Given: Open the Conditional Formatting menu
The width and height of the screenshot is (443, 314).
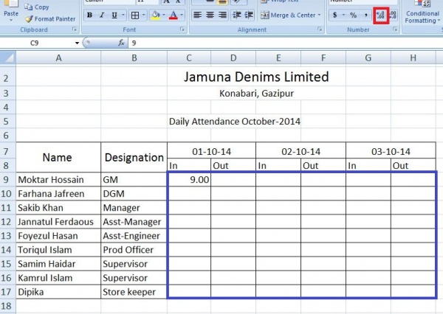Looking at the screenshot, I should pyautogui.click(x=422, y=12).
